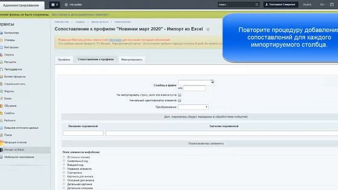338x190 pixels.
Task: Toggle 'Уникальный идентификатор элемента' checkbox
Action: pyautogui.click(x=180, y=100)
